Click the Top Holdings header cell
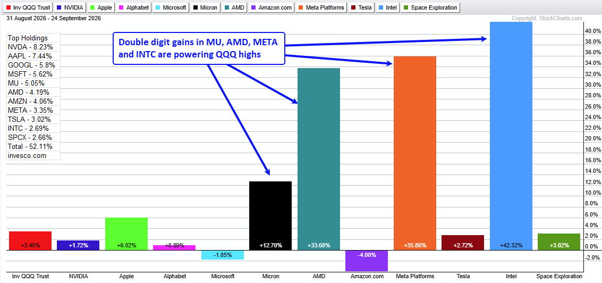The image size is (602, 283). (33, 38)
